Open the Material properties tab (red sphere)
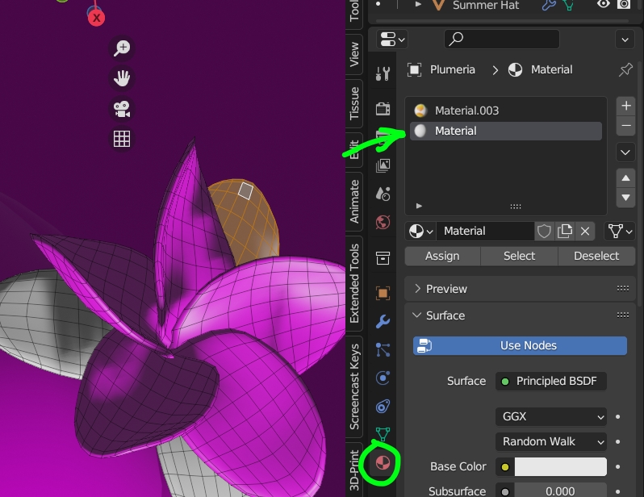This screenshot has height=497, width=644. tap(383, 463)
